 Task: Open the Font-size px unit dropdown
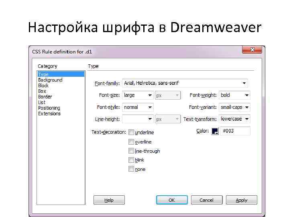pos(168,95)
